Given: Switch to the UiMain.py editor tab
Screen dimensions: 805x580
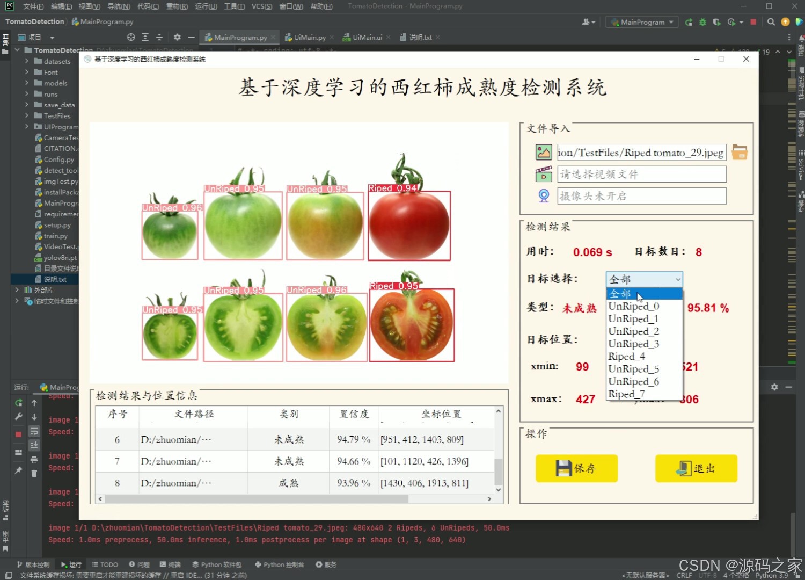Looking at the screenshot, I should [x=308, y=37].
